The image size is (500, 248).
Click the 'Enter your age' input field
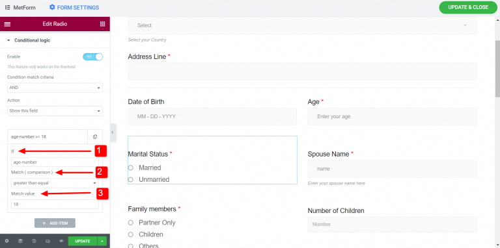(392, 117)
